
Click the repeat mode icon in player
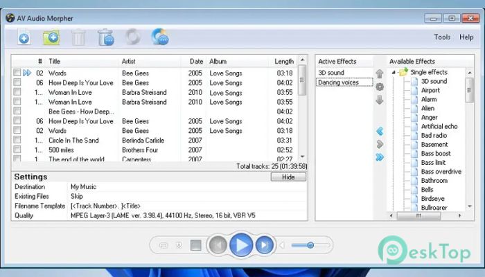pyautogui.click(x=164, y=245)
